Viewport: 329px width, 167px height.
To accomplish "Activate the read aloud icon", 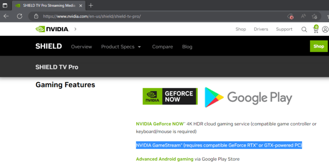I will [303, 16].
